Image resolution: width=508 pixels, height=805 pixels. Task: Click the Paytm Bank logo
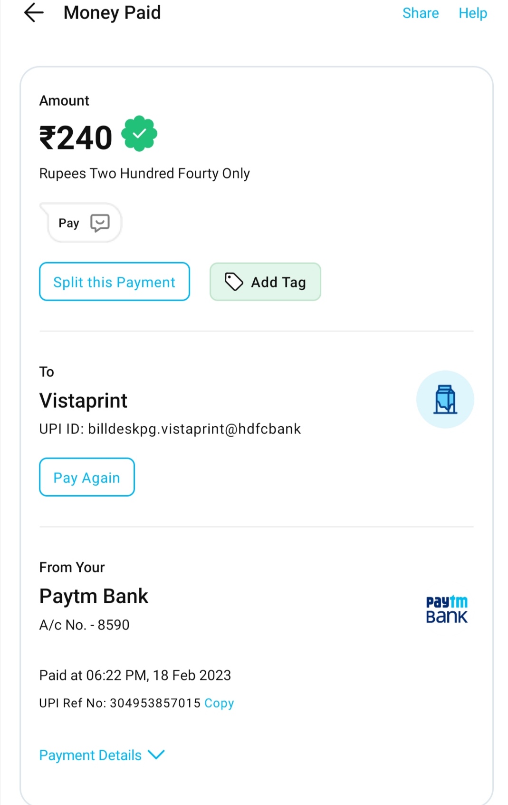click(x=446, y=609)
